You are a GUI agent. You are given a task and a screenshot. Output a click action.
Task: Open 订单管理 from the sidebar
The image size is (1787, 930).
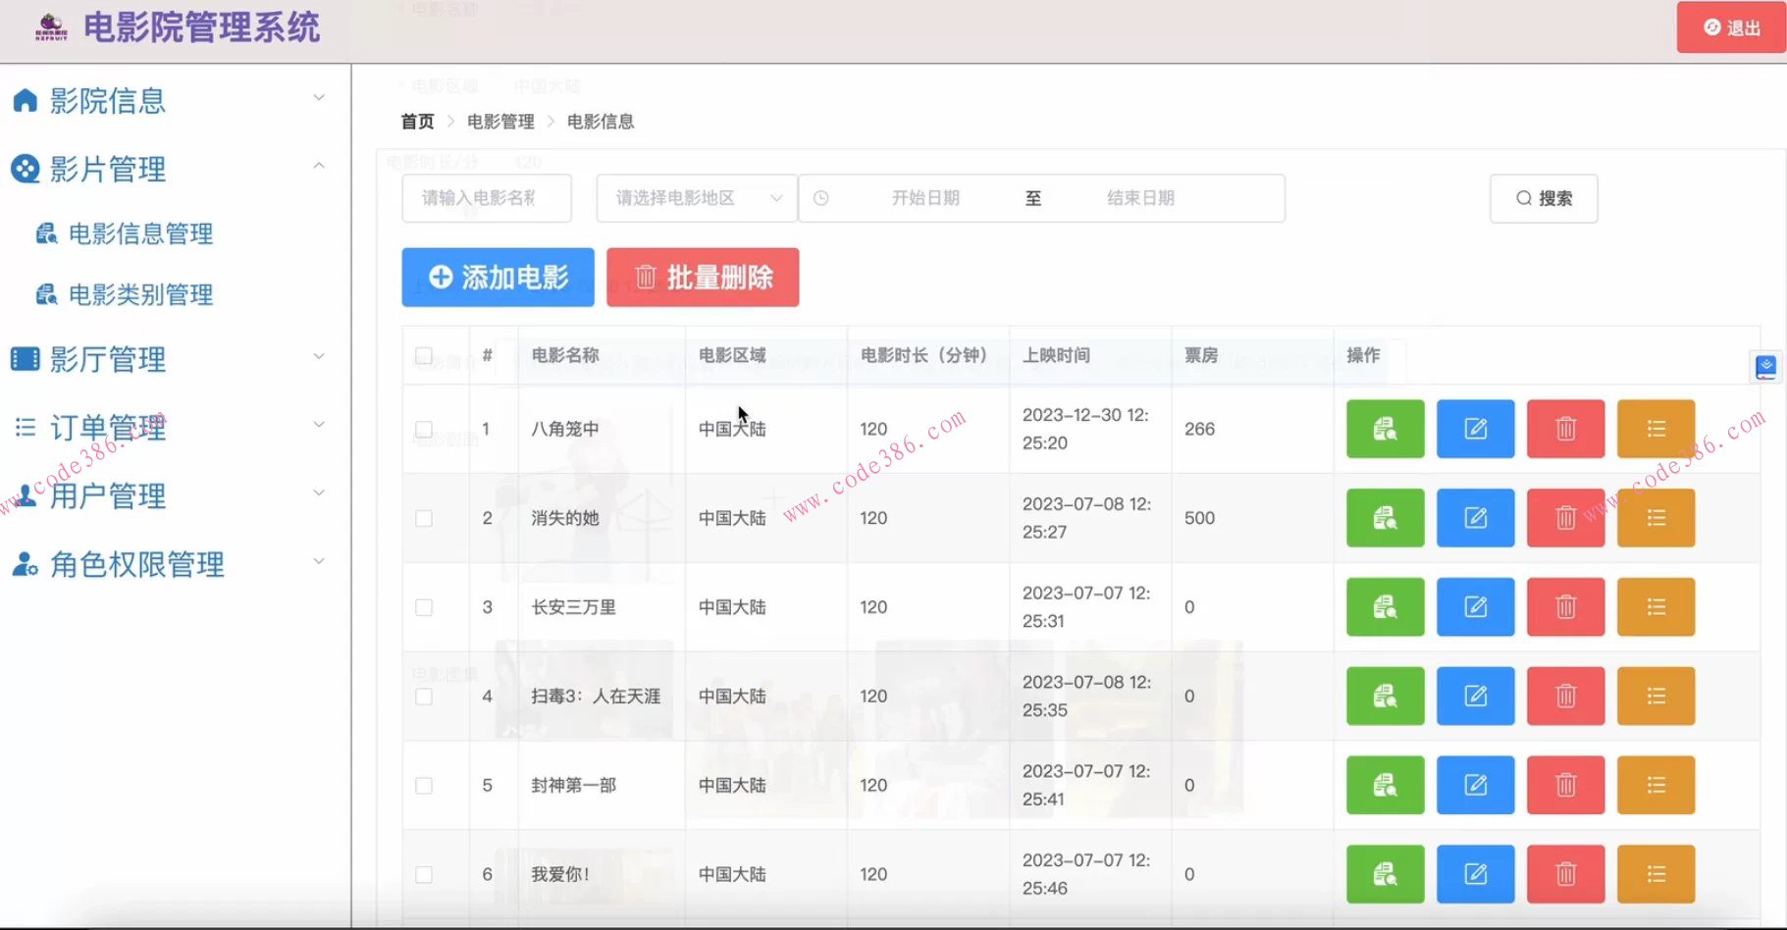point(108,428)
